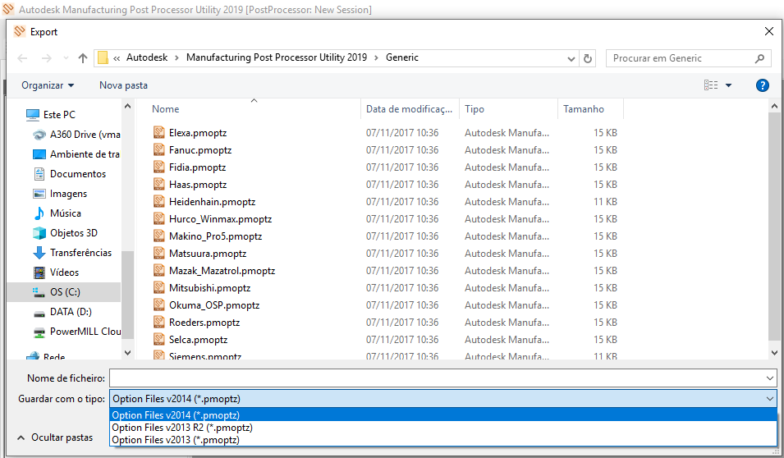Open the Organizar dropdown menu
The height and width of the screenshot is (458, 784).
(48, 85)
